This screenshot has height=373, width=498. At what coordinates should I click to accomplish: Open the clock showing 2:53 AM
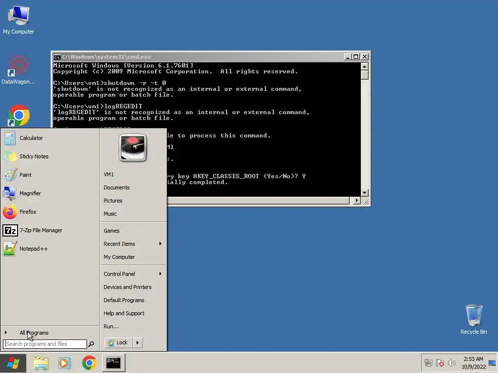[474, 363]
